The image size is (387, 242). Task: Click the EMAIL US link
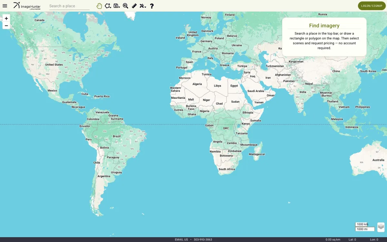coord(181,240)
